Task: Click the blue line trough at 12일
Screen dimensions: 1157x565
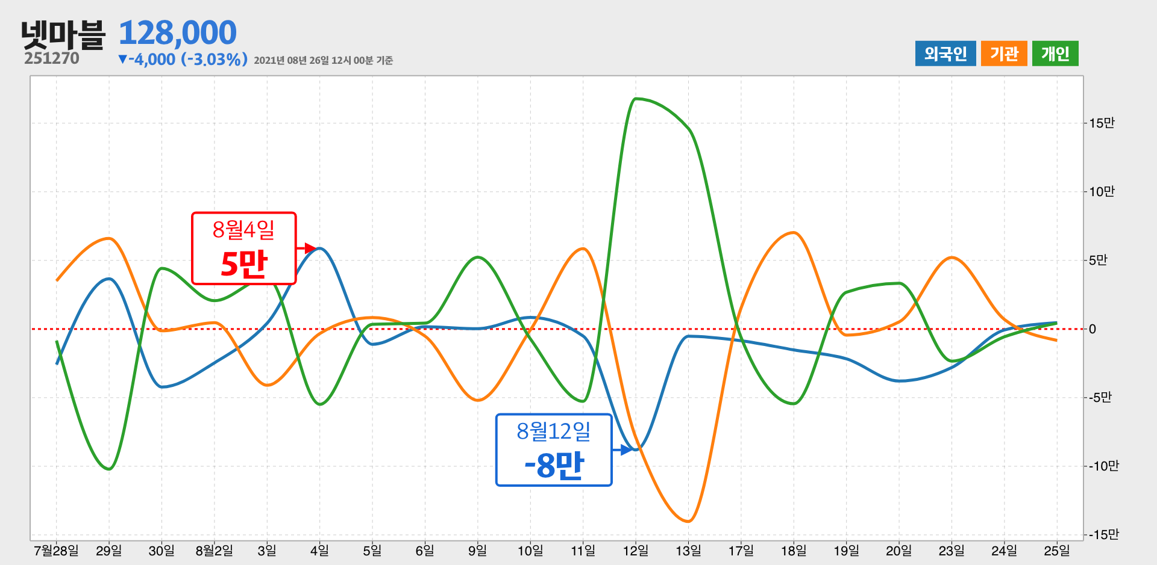Action: [x=636, y=449]
